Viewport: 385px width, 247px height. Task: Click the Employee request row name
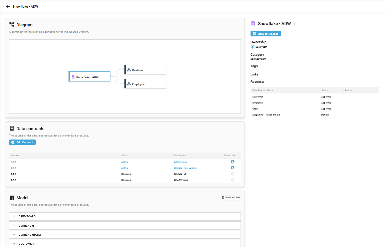258,103
